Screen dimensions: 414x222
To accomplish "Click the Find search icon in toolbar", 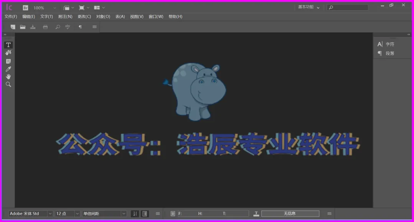I will pos(58,27).
